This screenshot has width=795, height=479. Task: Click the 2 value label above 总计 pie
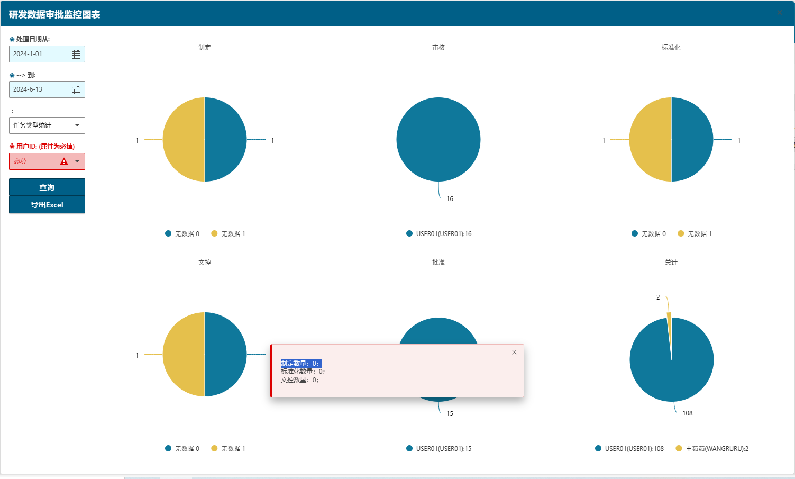point(658,297)
